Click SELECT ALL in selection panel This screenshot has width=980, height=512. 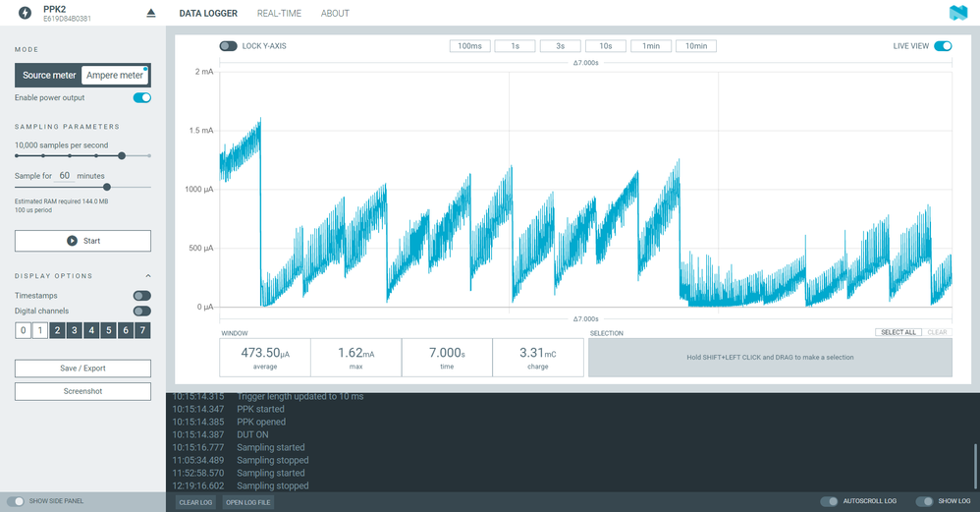coord(898,332)
